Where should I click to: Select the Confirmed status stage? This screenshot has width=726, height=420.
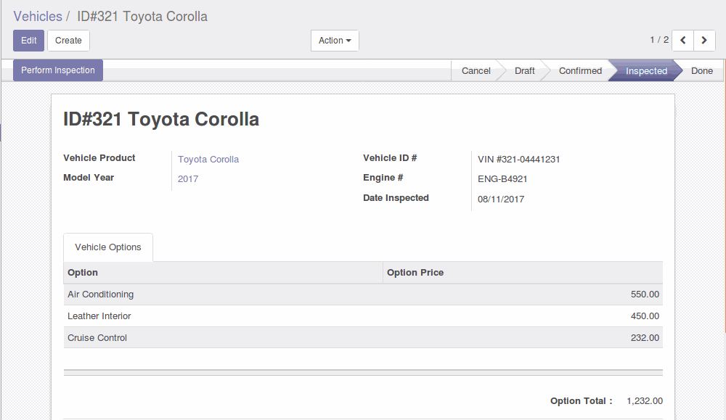point(580,71)
